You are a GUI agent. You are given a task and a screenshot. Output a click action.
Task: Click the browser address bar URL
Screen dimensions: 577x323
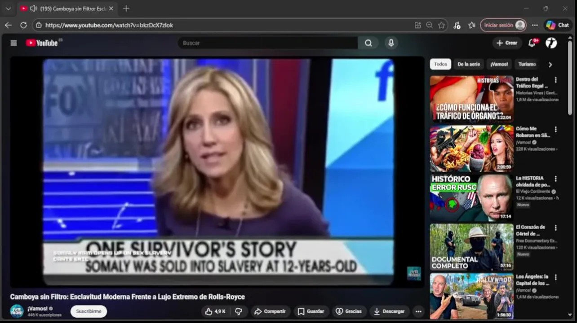click(x=109, y=26)
